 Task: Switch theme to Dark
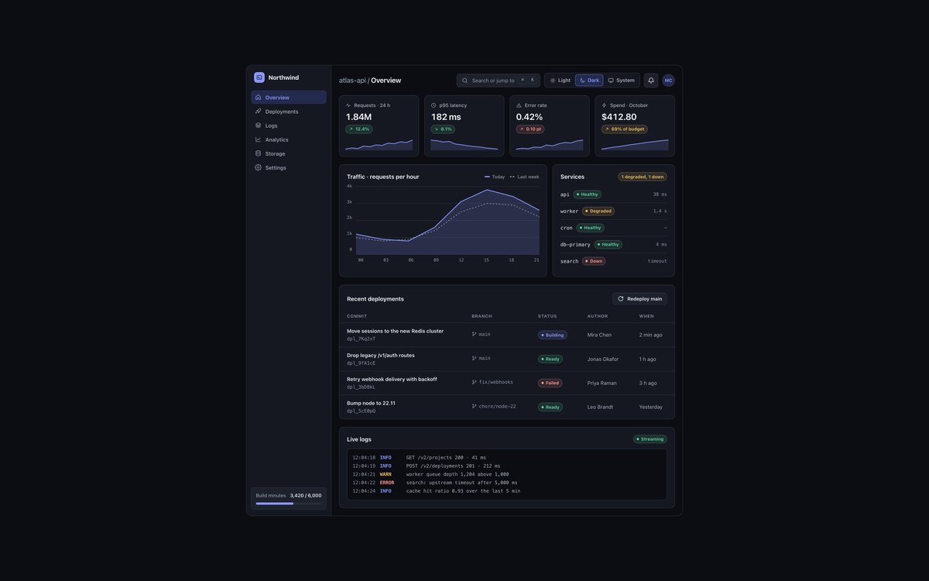[x=589, y=81]
